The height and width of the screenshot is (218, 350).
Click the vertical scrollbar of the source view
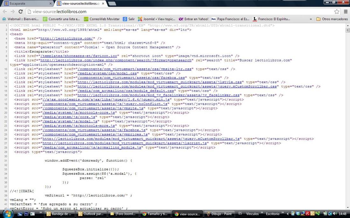tap(347, 116)
